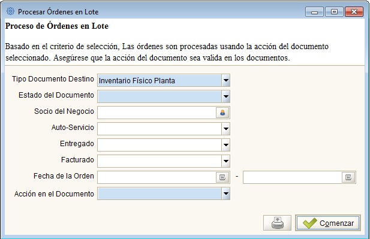Expand the Tipo Documento Destino dropdown arrow

226,80
